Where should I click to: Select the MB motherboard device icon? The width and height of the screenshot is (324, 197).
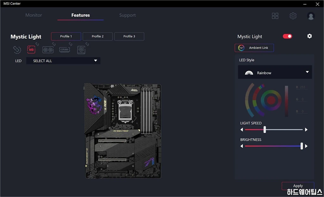pos(31,49)
